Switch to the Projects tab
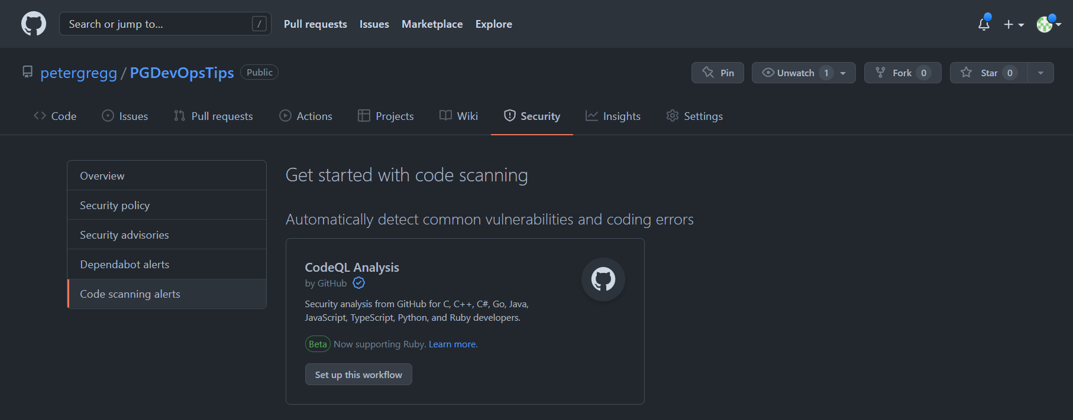This screenshot has height=420, width=1073. coord(386,116)
